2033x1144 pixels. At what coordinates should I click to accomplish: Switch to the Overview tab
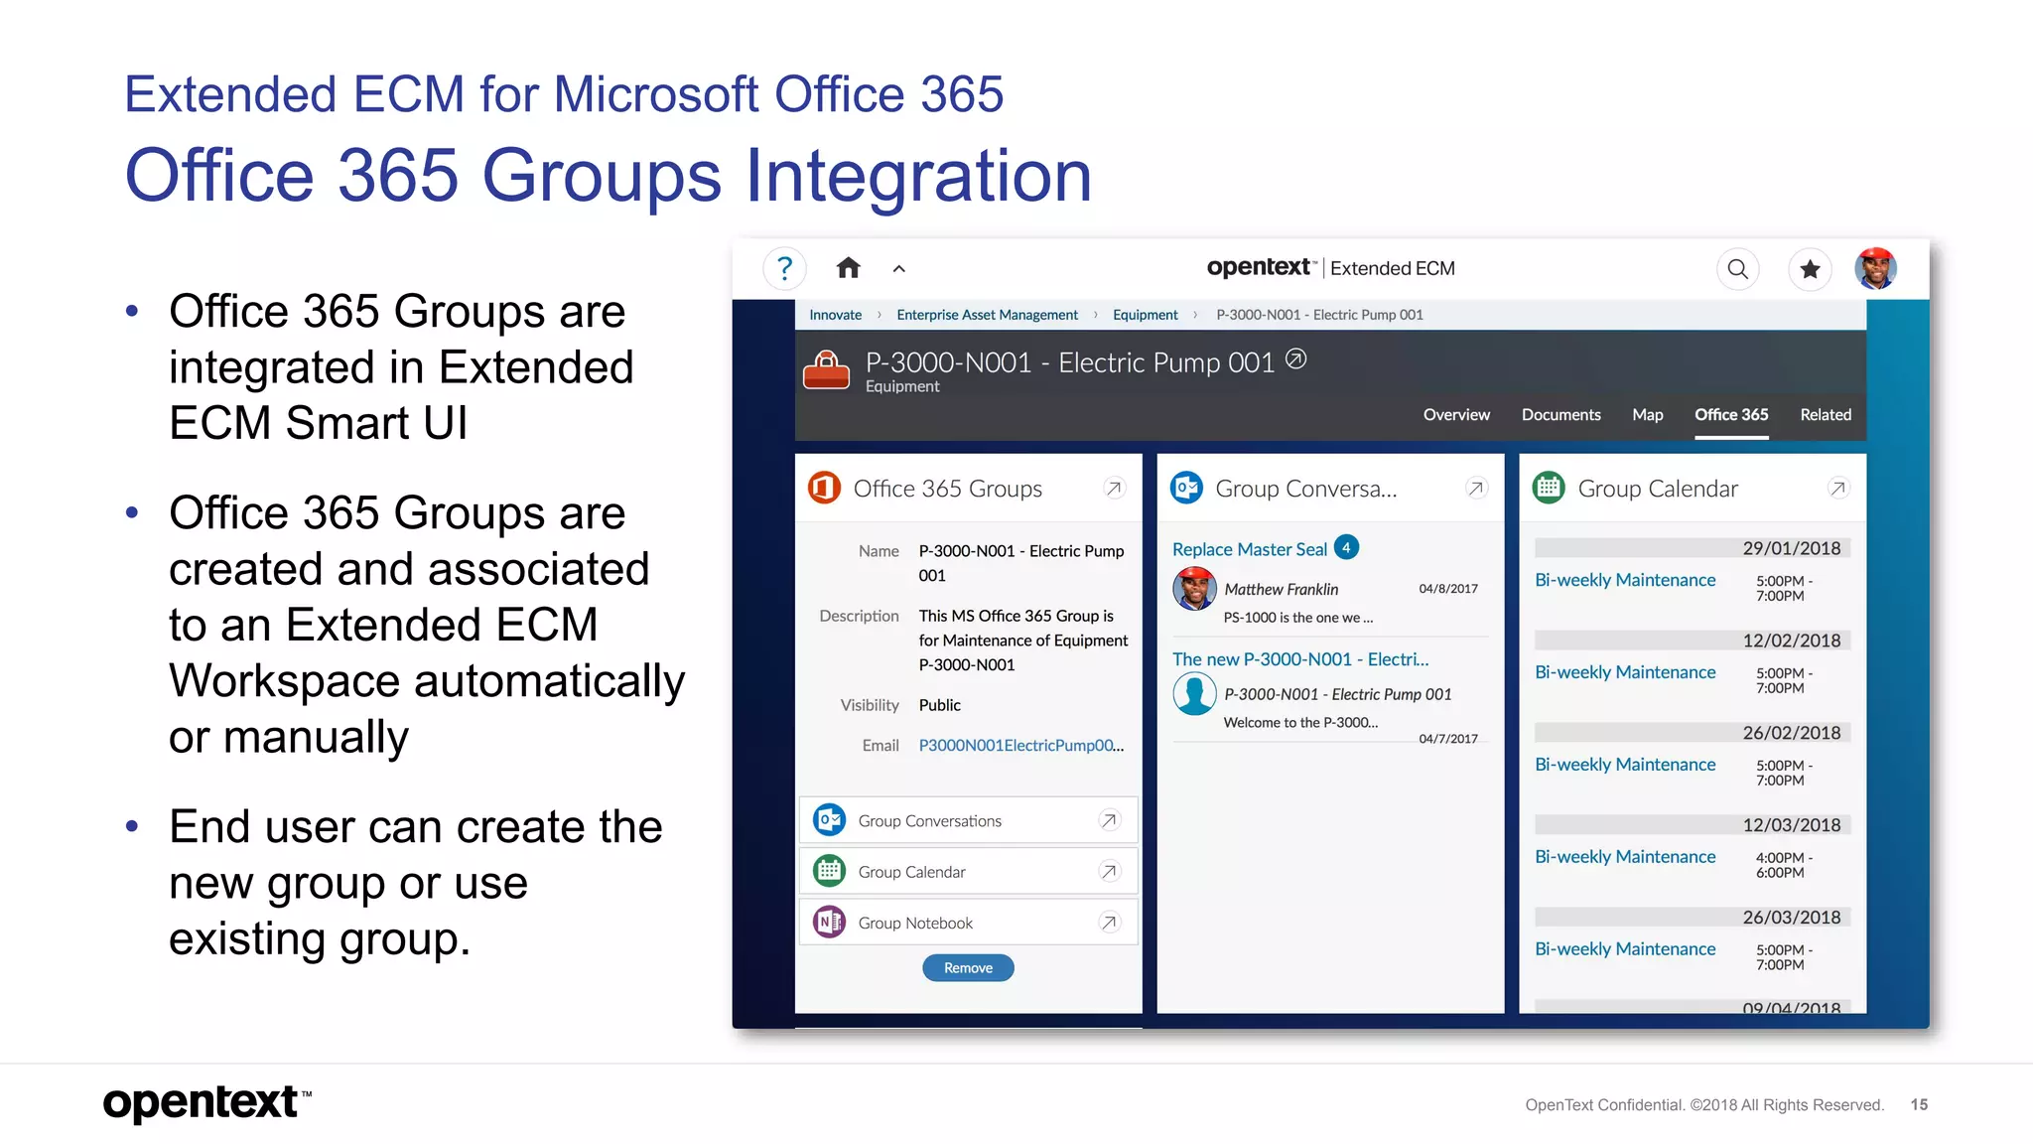pyautogui.click(x=1456, y=415)
